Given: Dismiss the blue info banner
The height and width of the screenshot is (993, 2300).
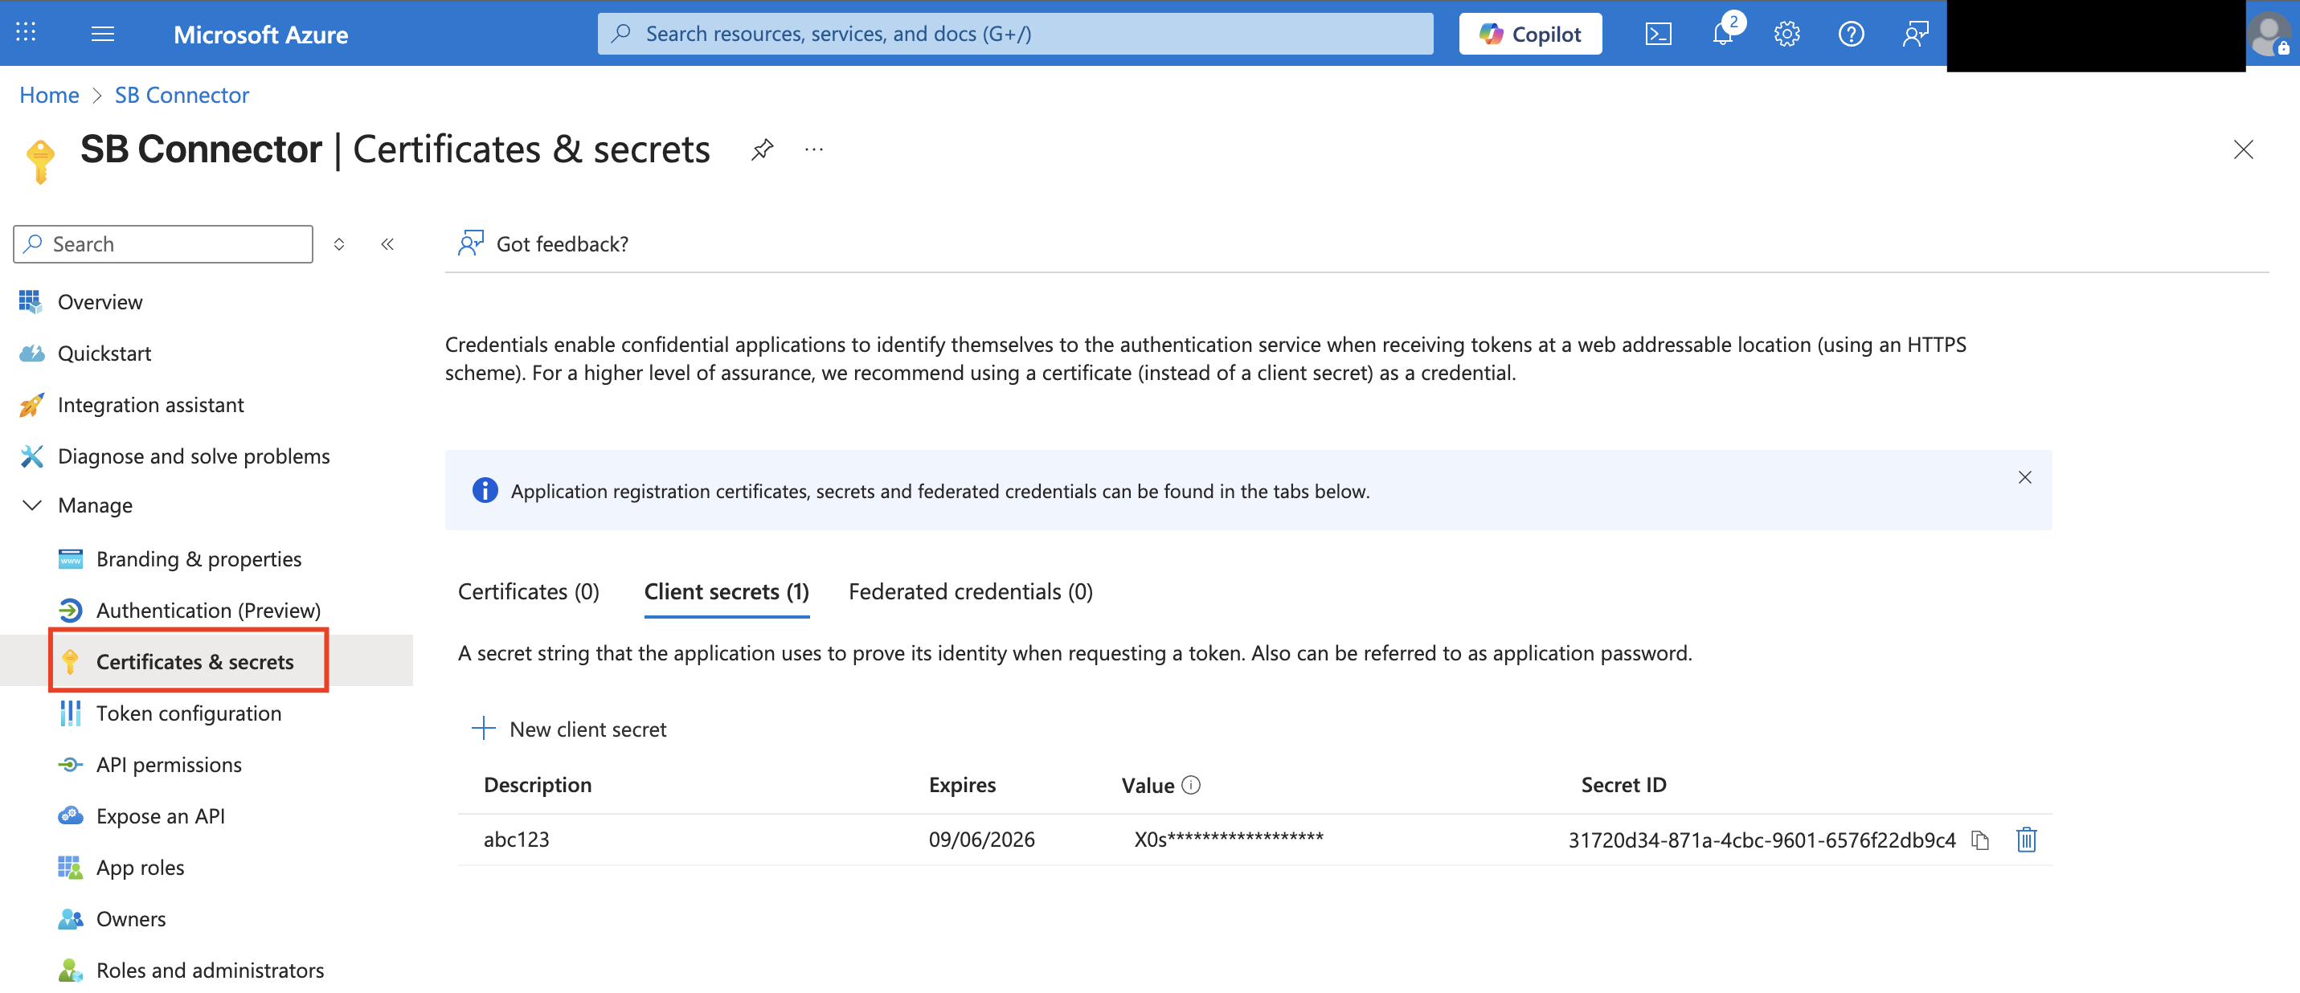Looking at the screenshot, I should pos(2024,478).
